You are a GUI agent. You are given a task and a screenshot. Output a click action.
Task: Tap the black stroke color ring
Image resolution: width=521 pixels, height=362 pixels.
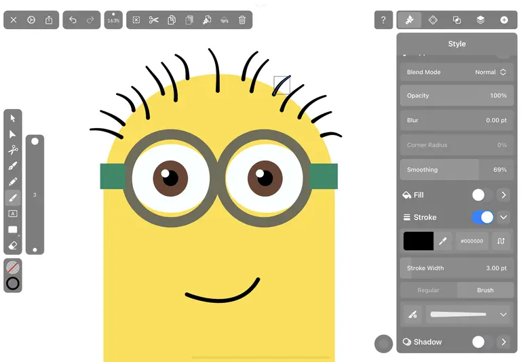(x=13, y=283)
